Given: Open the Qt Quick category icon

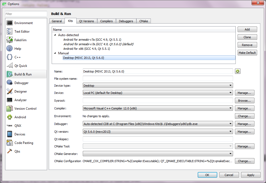Looking at the screenshot, I should click(x=10, y=66).
